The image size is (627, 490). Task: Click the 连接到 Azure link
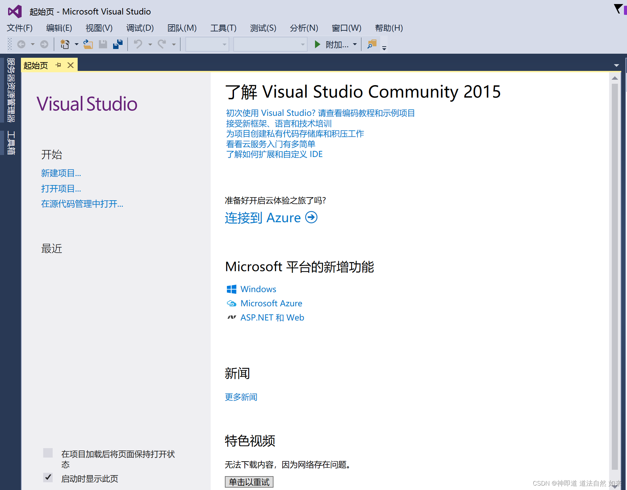pyautogui.click(x=263, y=218)
